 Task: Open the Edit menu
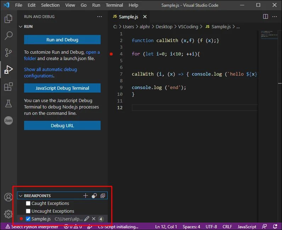pos(32,5)
